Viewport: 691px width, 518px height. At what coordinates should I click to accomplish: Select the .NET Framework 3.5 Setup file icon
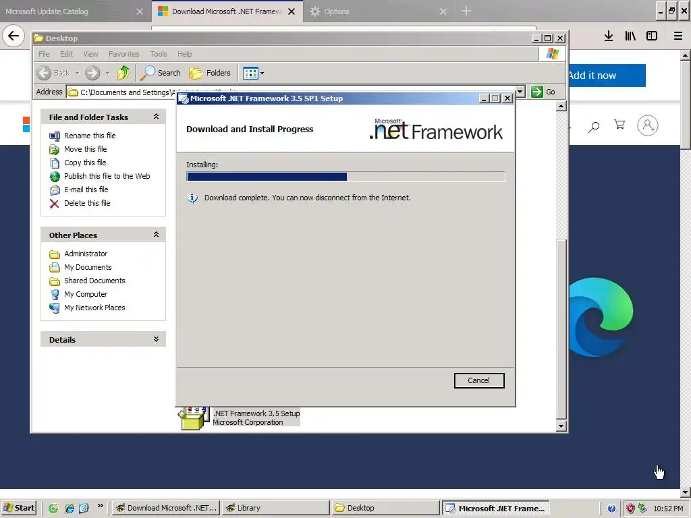(193, 418)
